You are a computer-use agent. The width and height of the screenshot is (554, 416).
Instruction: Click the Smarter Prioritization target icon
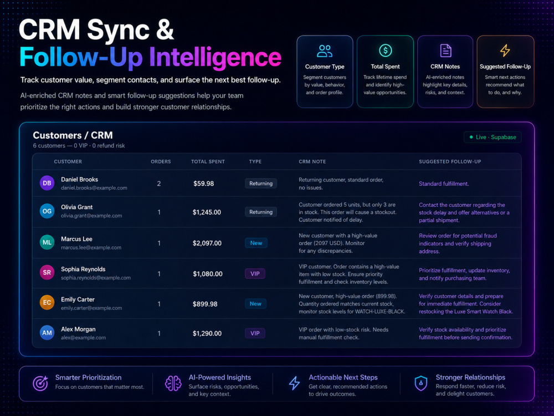[40, 383]
